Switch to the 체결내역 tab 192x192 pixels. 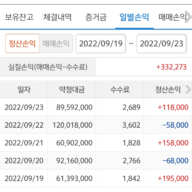coord(58,17)
